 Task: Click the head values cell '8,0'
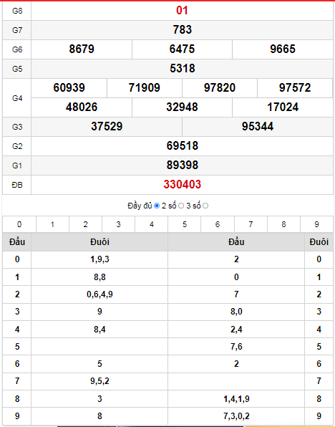click(x=236, y=312)
